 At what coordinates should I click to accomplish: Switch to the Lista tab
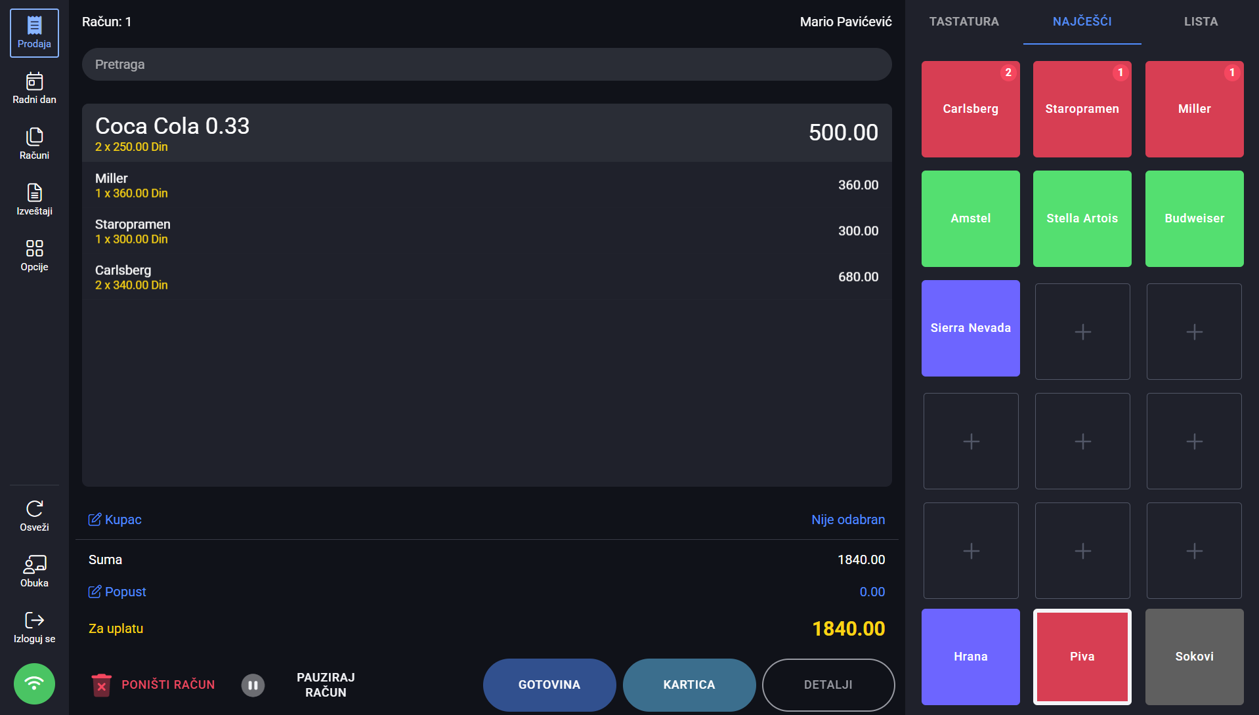(1201, 22)
